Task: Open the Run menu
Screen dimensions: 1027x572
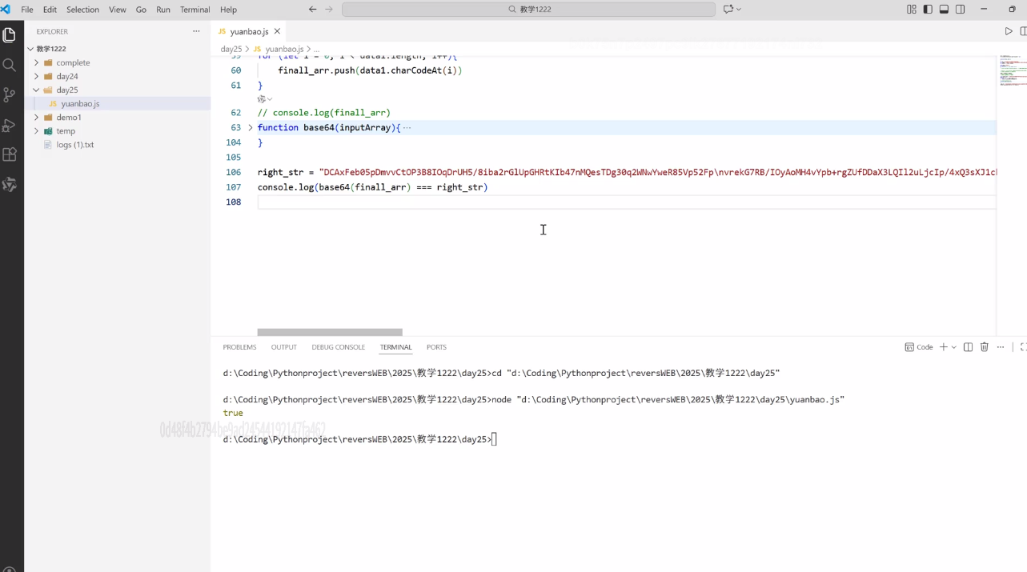Action: [163, 10]
